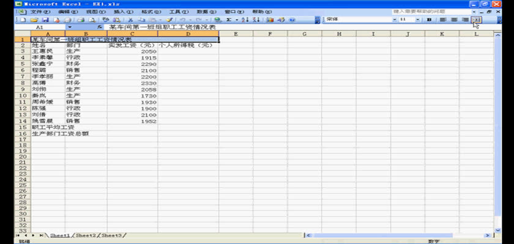Click the Print toolbar icon
The image size is (514, 244).
pos(81,20)
